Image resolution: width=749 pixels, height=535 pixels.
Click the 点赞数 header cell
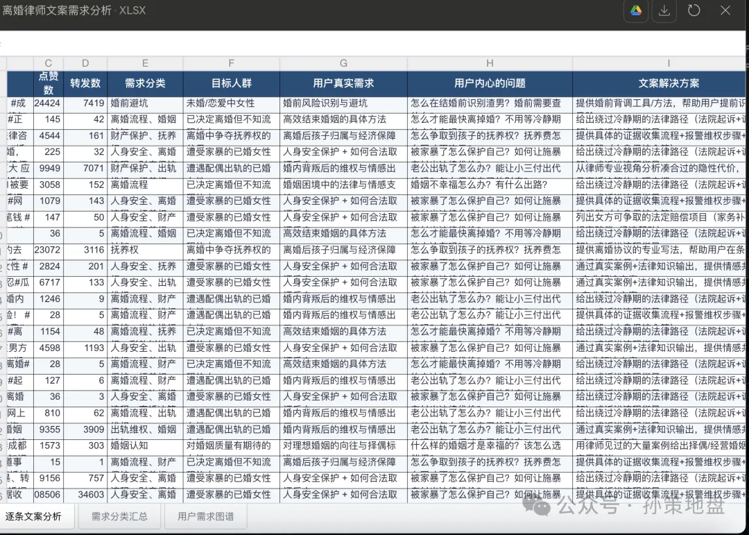tap(48, 83)
